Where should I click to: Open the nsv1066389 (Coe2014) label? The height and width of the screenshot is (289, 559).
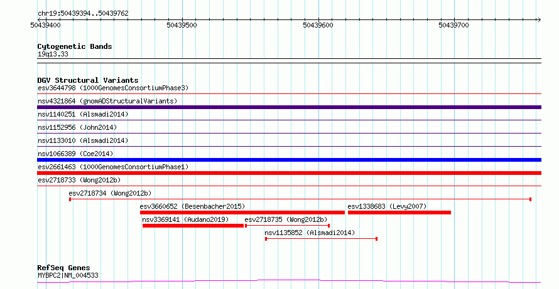click(75, 154)
